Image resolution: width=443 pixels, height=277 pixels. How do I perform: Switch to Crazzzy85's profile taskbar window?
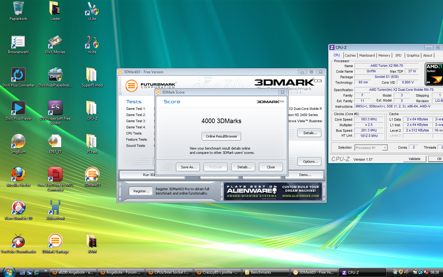click(218, 272)
